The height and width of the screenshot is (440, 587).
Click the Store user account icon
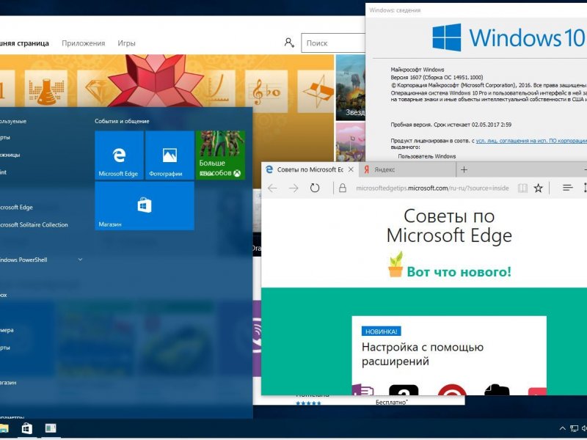click(288, 43)
